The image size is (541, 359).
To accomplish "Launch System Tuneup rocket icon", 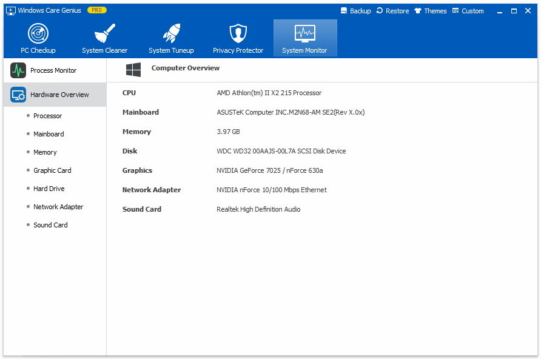I will (171, 33).
